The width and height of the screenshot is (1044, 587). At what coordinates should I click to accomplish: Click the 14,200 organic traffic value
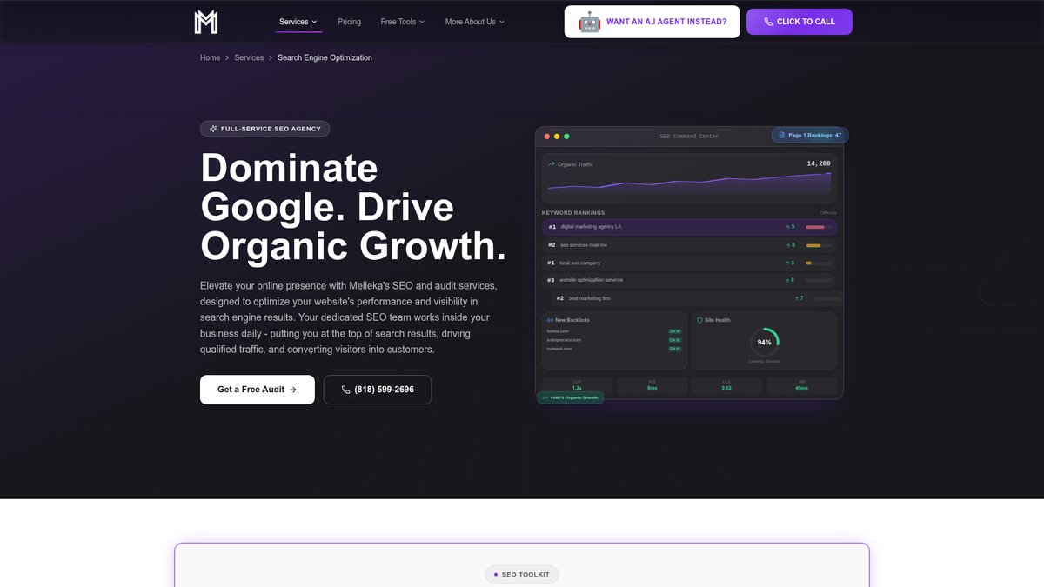[819, 163]
